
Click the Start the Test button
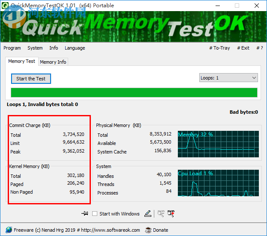[x=31, y=79]
